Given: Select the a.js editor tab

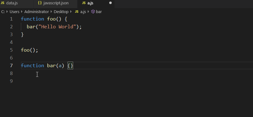Looking at the screenshot, I should (96, 3).
